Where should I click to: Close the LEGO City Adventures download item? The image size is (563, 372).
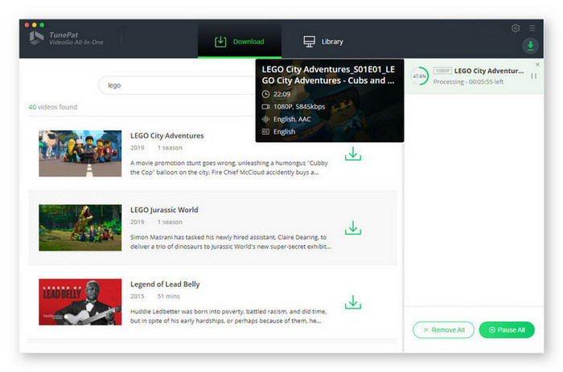tap(537, 64)
